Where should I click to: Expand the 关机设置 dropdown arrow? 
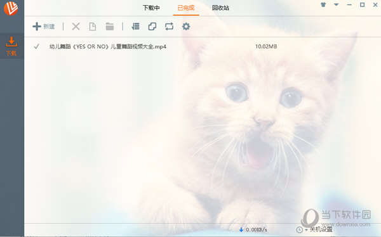click(306, 230)
